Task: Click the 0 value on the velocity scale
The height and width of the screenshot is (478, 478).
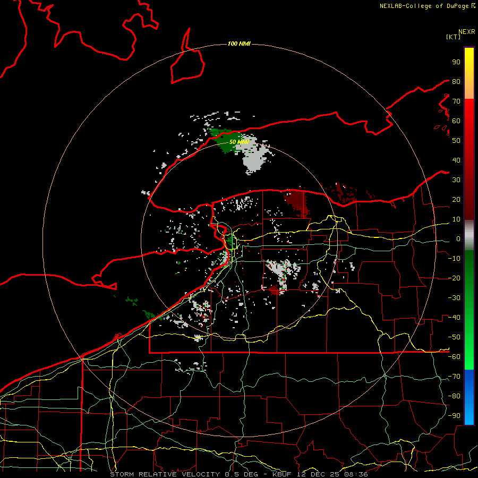Action: tap(458, 239)
